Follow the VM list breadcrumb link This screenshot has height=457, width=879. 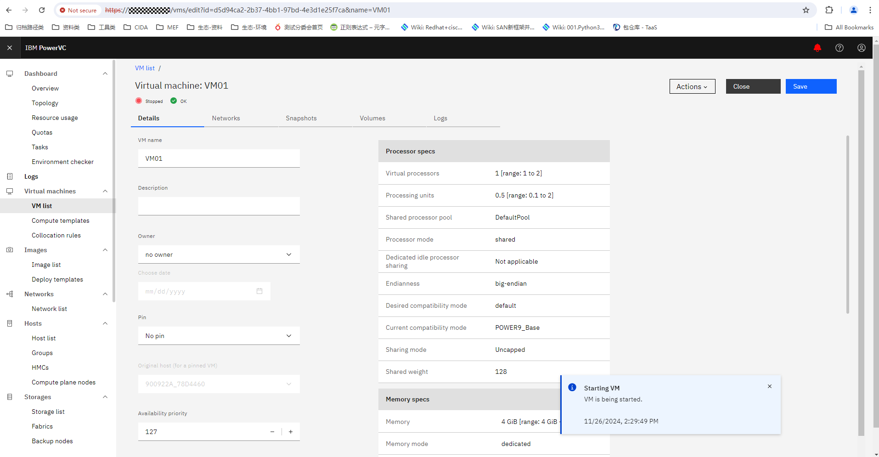click(145, 68)
